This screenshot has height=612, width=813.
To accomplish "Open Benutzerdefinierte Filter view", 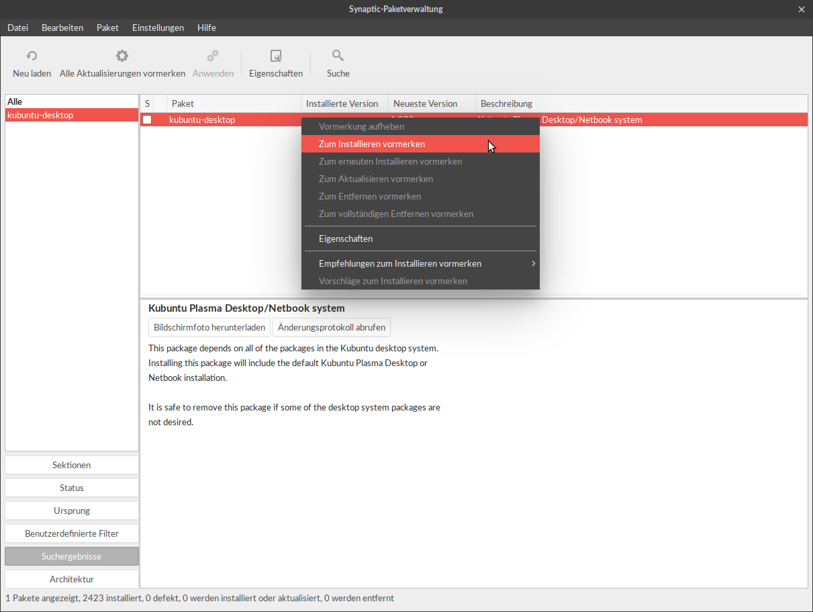I will click(x=72, y=533).
